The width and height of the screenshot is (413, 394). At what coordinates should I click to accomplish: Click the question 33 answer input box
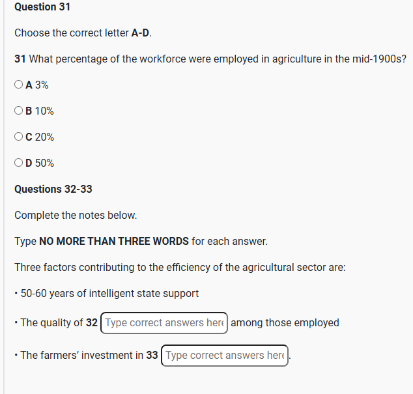click(224, 356)
